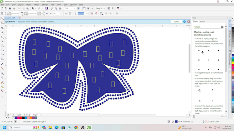Click the X position input field
This screenshot has height=131, width=234.
click(12, 12)
